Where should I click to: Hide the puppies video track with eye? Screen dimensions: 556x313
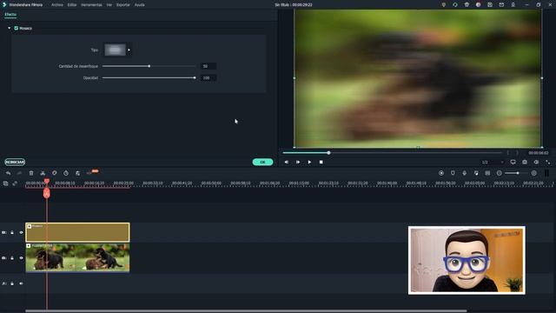[x=21, y=258]
